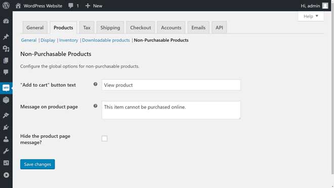Switch to the Shipping tab

click(110, 27)
